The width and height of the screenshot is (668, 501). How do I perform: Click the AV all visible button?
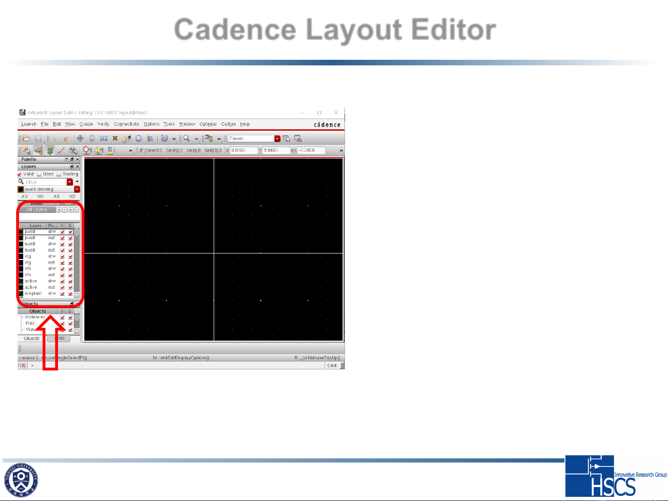tap(25, 197)
